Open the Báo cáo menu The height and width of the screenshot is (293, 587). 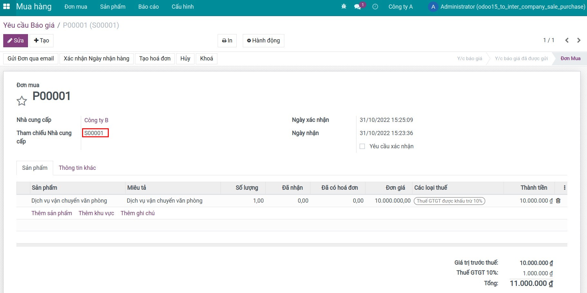tap(148, 7)
